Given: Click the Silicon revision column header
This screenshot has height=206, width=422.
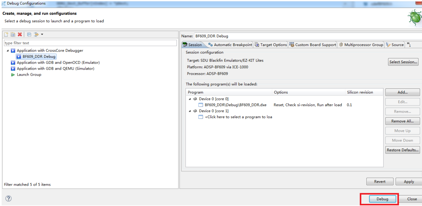Looking at the screenshot, I should pyautogui.click(x=364, y=92).
